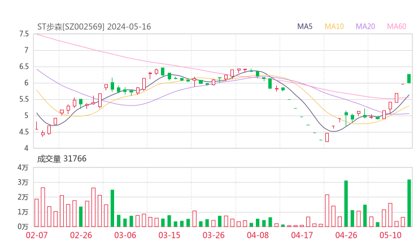Click the 6.5 price axis label
The width and height of the screenshot is (418, 248).
coord(24,67)
